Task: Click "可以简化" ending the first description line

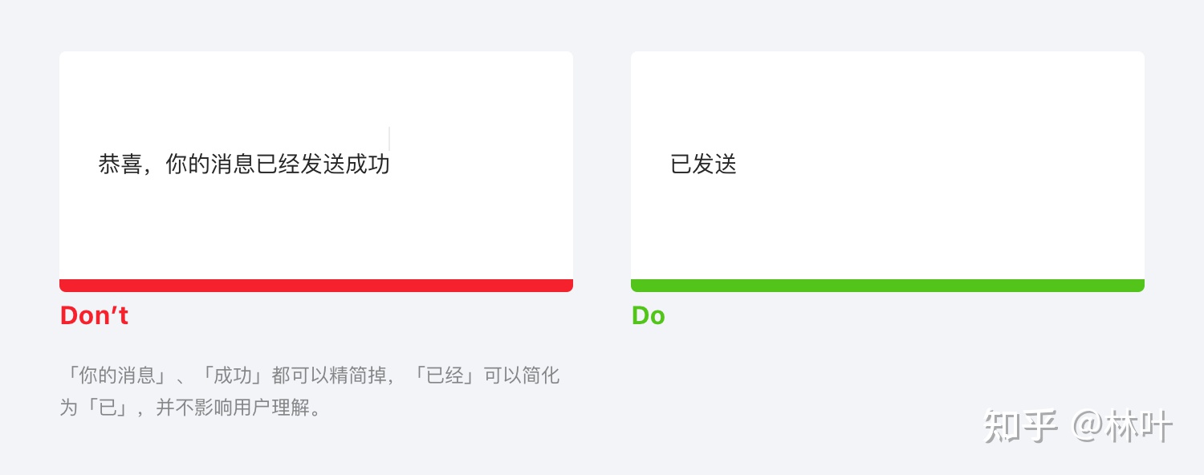Action: click(522, 376)
